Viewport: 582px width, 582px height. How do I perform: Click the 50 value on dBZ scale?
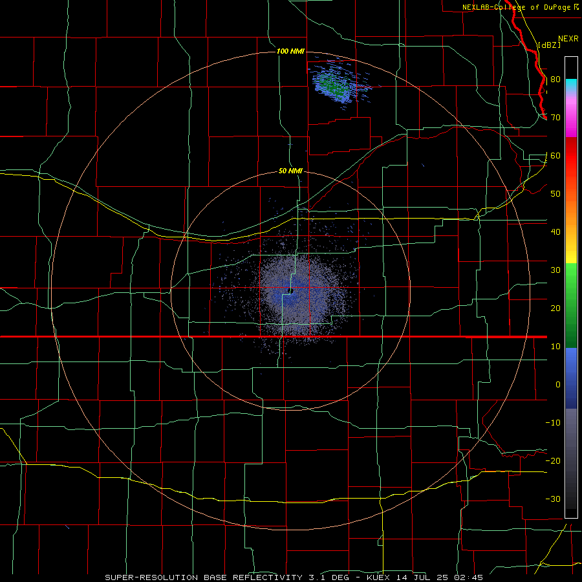(x=555, y=194)
